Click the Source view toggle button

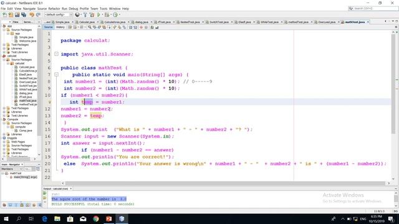point(48,27)
